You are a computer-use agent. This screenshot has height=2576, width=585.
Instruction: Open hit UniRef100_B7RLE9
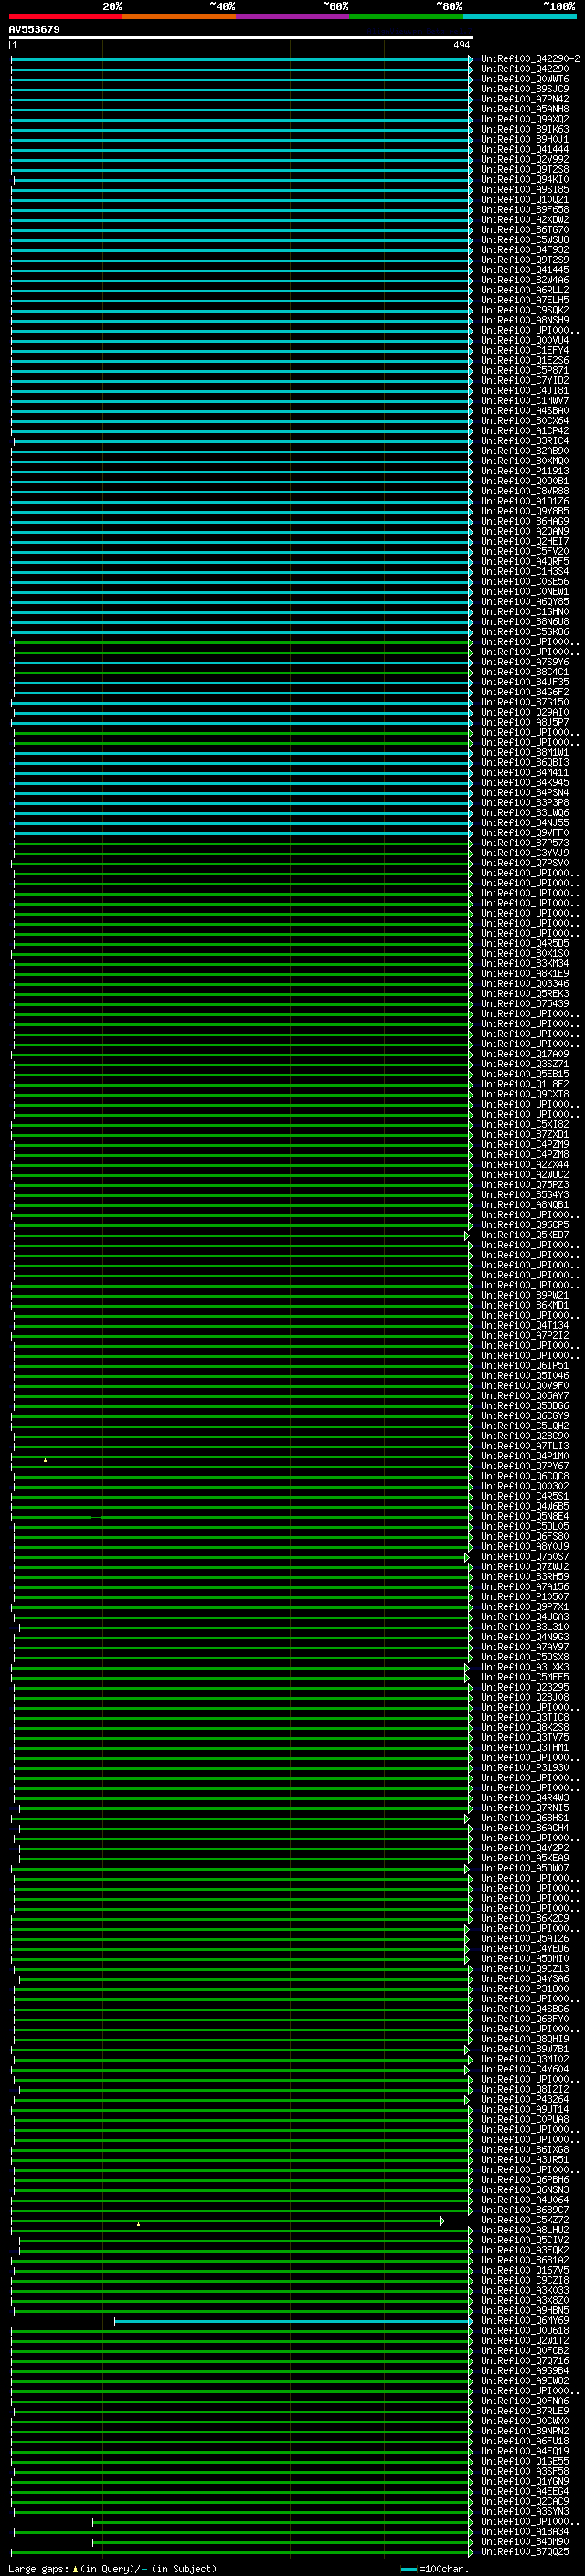click(525, 2411)
